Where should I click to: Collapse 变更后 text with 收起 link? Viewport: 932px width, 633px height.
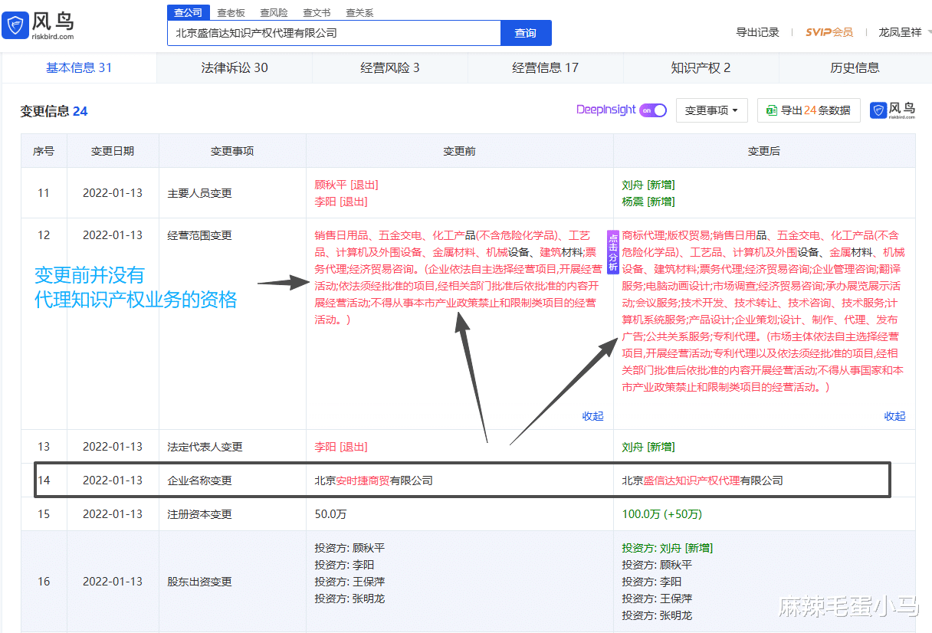pyautogui.click(x=894, y=416)
